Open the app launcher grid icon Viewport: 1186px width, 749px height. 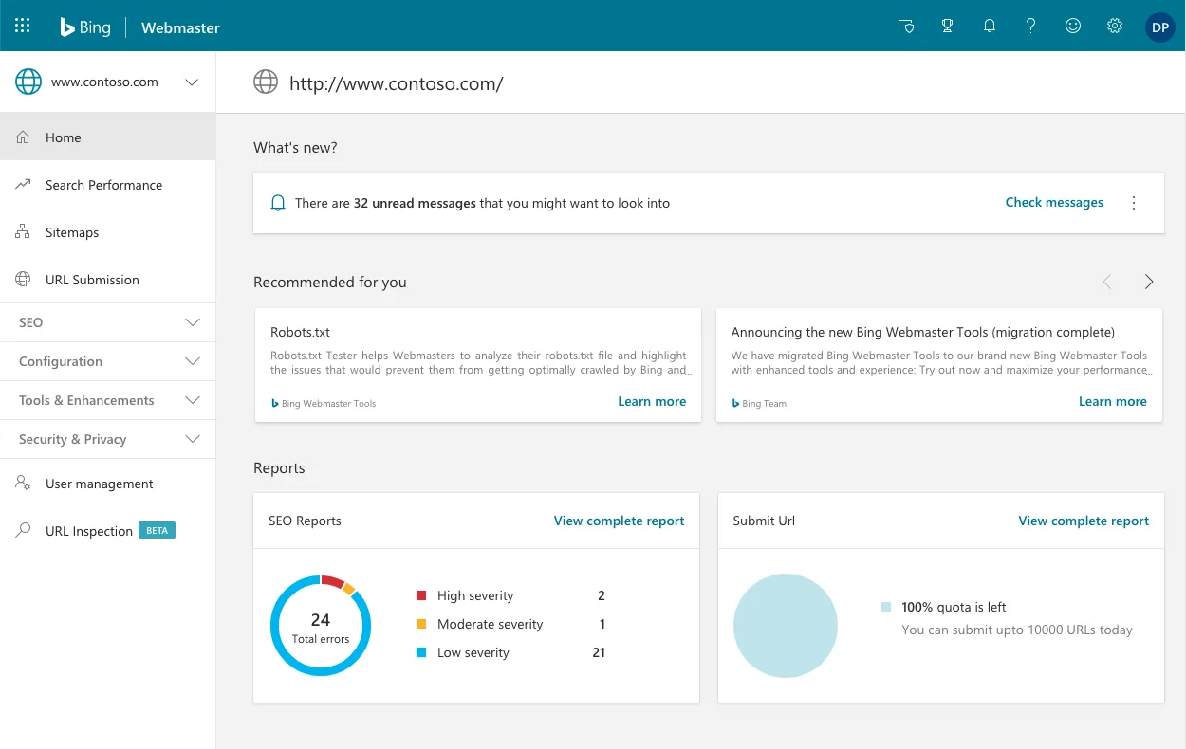click(23, 27)
